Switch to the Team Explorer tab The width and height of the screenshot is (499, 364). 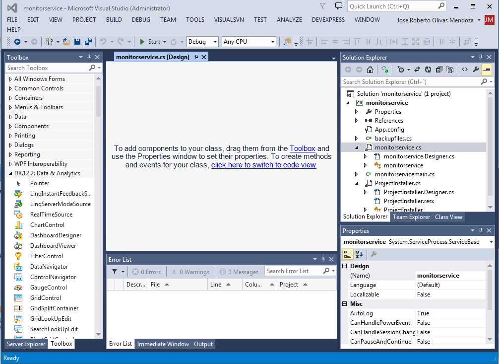(x=411, y=217)
